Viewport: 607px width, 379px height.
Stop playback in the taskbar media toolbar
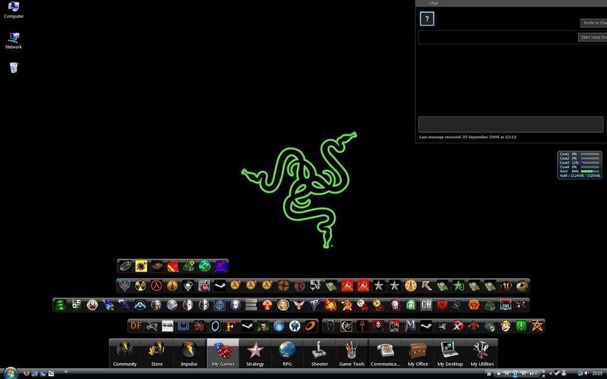(x=499, y=374)
